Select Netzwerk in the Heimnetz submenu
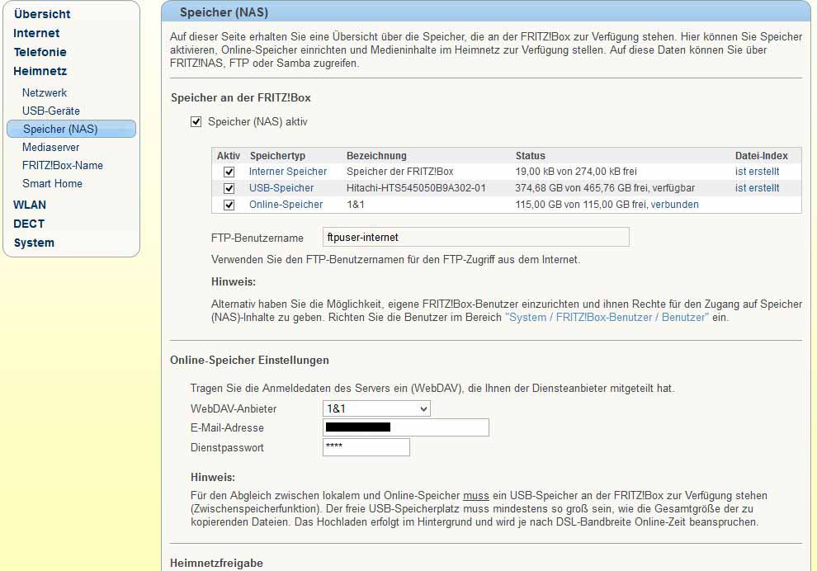The image size is (817, 571). click(x=45, y=92)
